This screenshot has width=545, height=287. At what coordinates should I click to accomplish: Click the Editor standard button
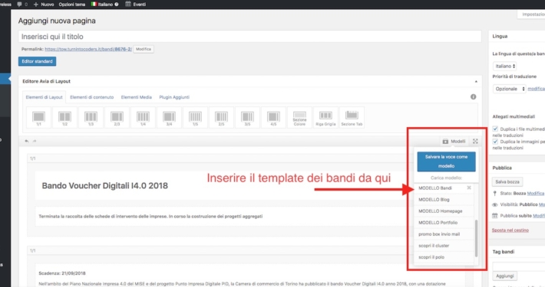37,61
